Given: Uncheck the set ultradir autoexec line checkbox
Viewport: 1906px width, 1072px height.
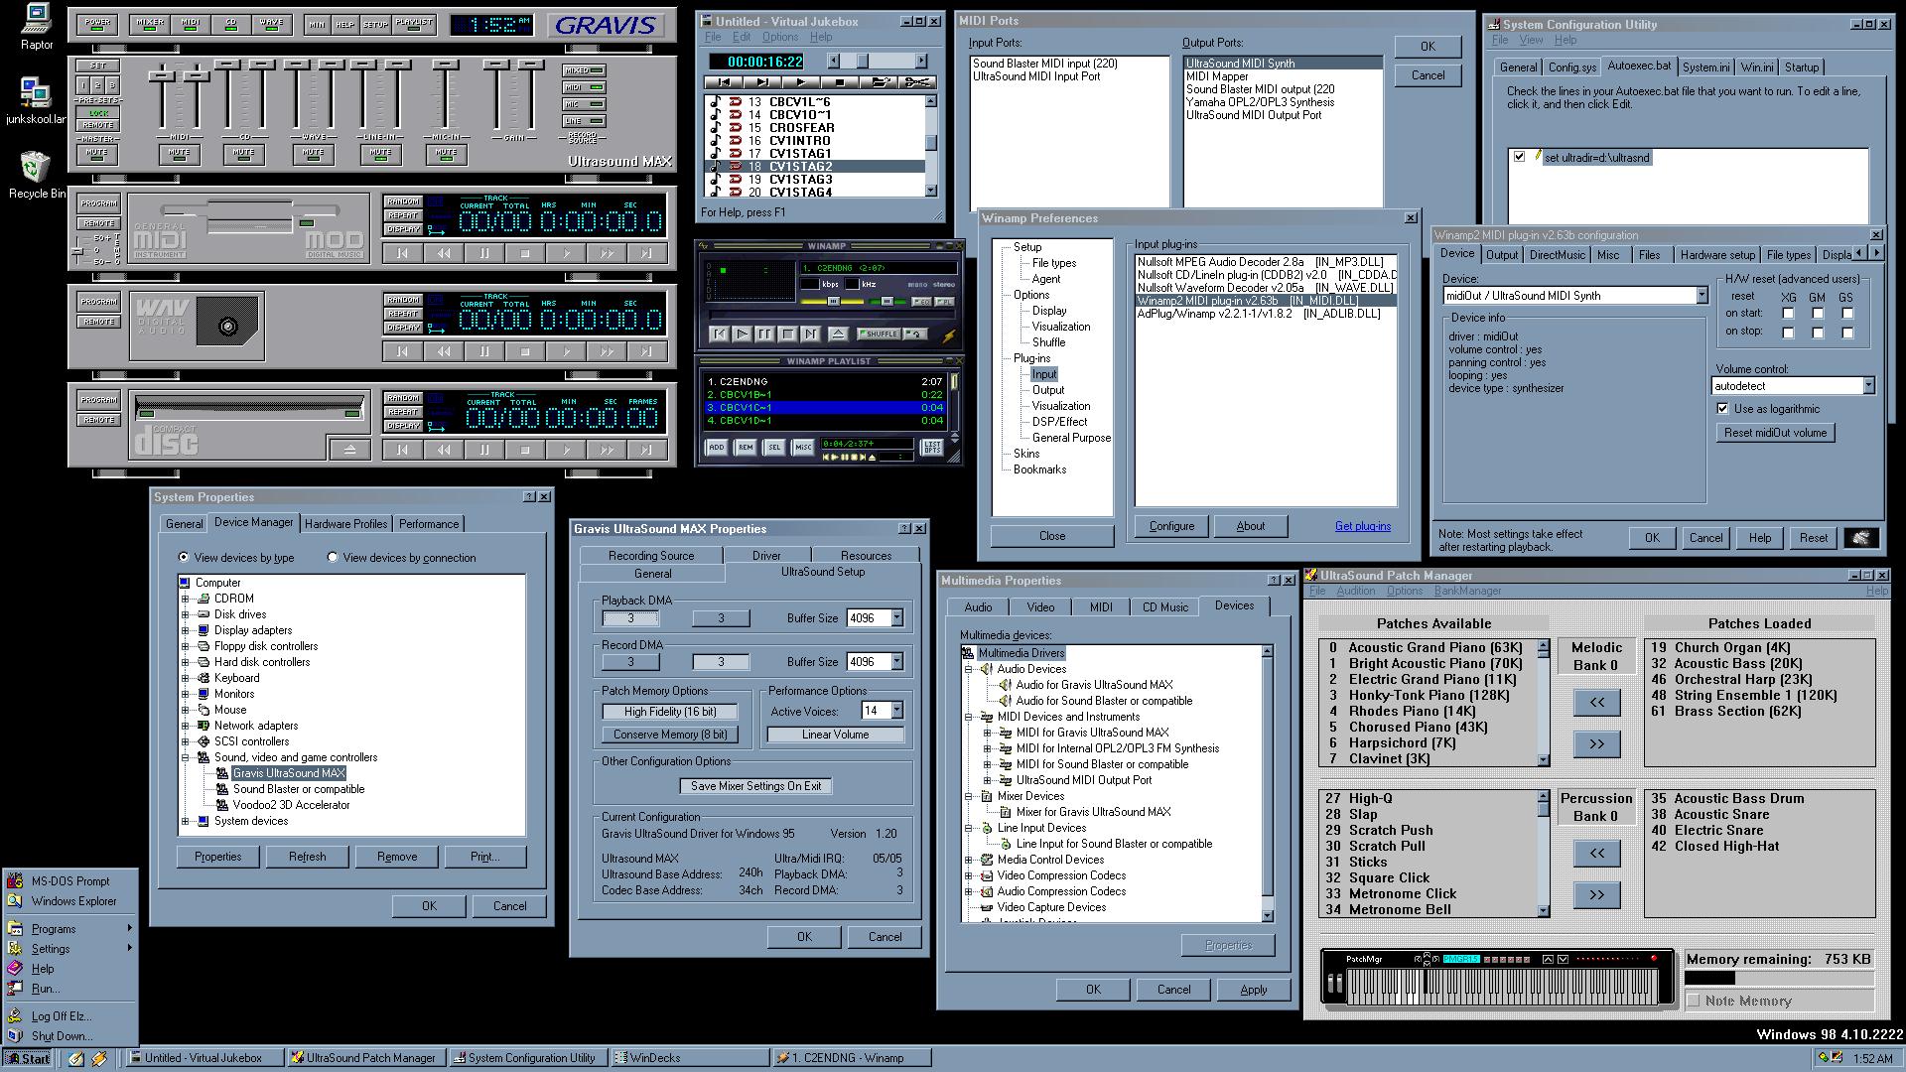Looking at the screenshot, I should point(1519,157).
